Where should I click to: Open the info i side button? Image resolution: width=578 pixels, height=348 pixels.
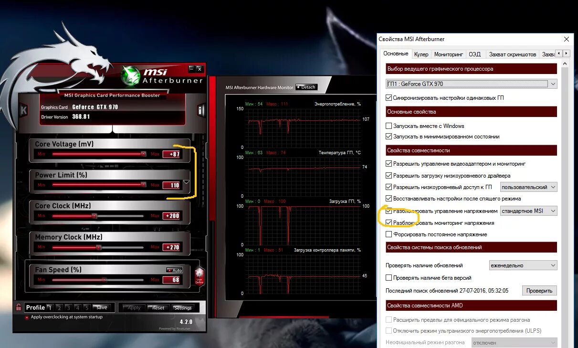click(x=200, y=111)
